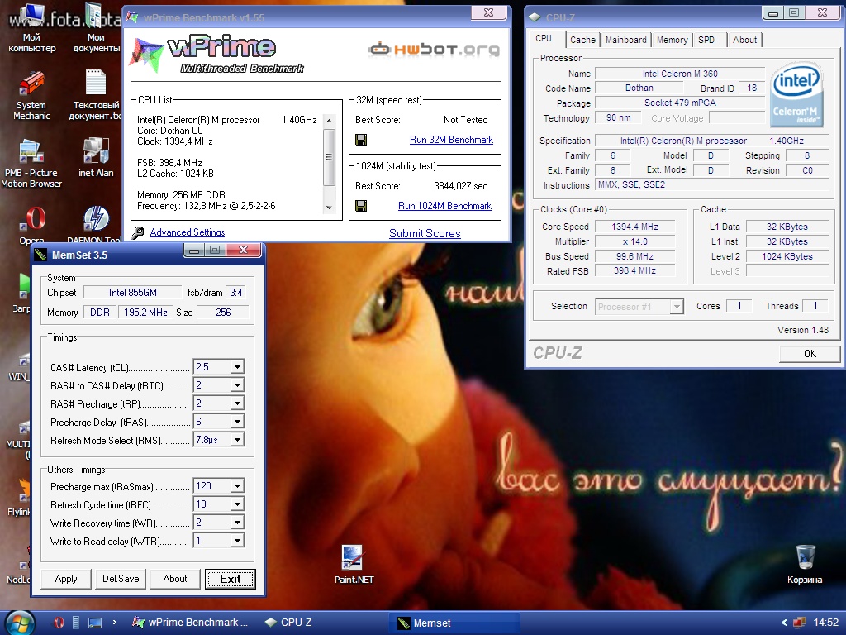Open the Write Recovery time (tWR) dropdown

[237, 523]
